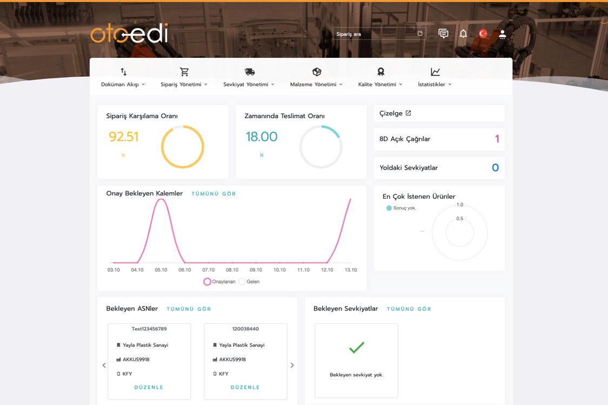Open the messages chat icon
The image size is (608, 405).
point(443,33)
